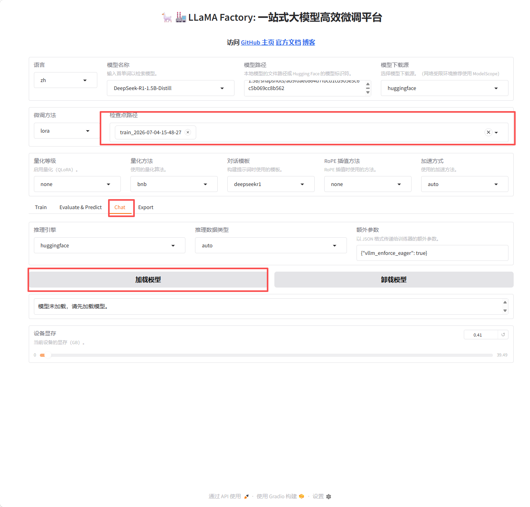The image size is (530, 507).
Task: Switch to the Export tab
Action: coord(146,207)
